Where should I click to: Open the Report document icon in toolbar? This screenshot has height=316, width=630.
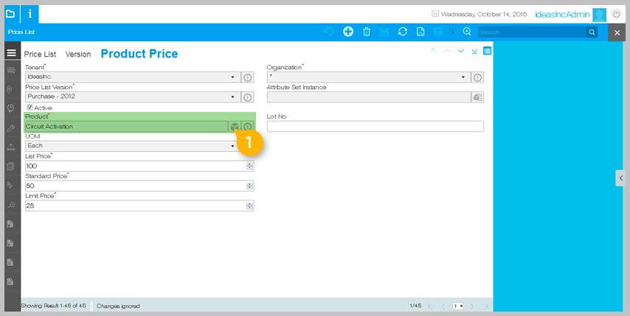click(x=420, y=32)
